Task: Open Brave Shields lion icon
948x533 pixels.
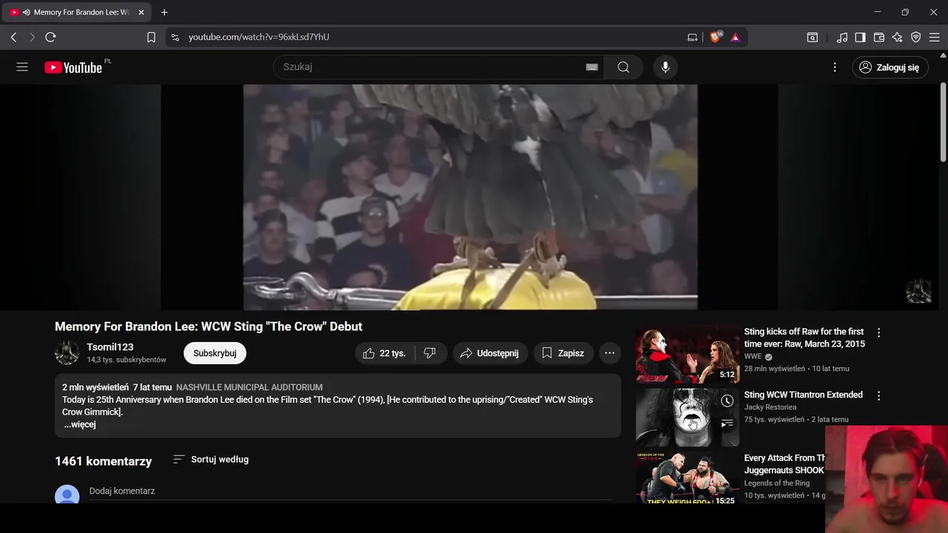Action: click(715, 37)
